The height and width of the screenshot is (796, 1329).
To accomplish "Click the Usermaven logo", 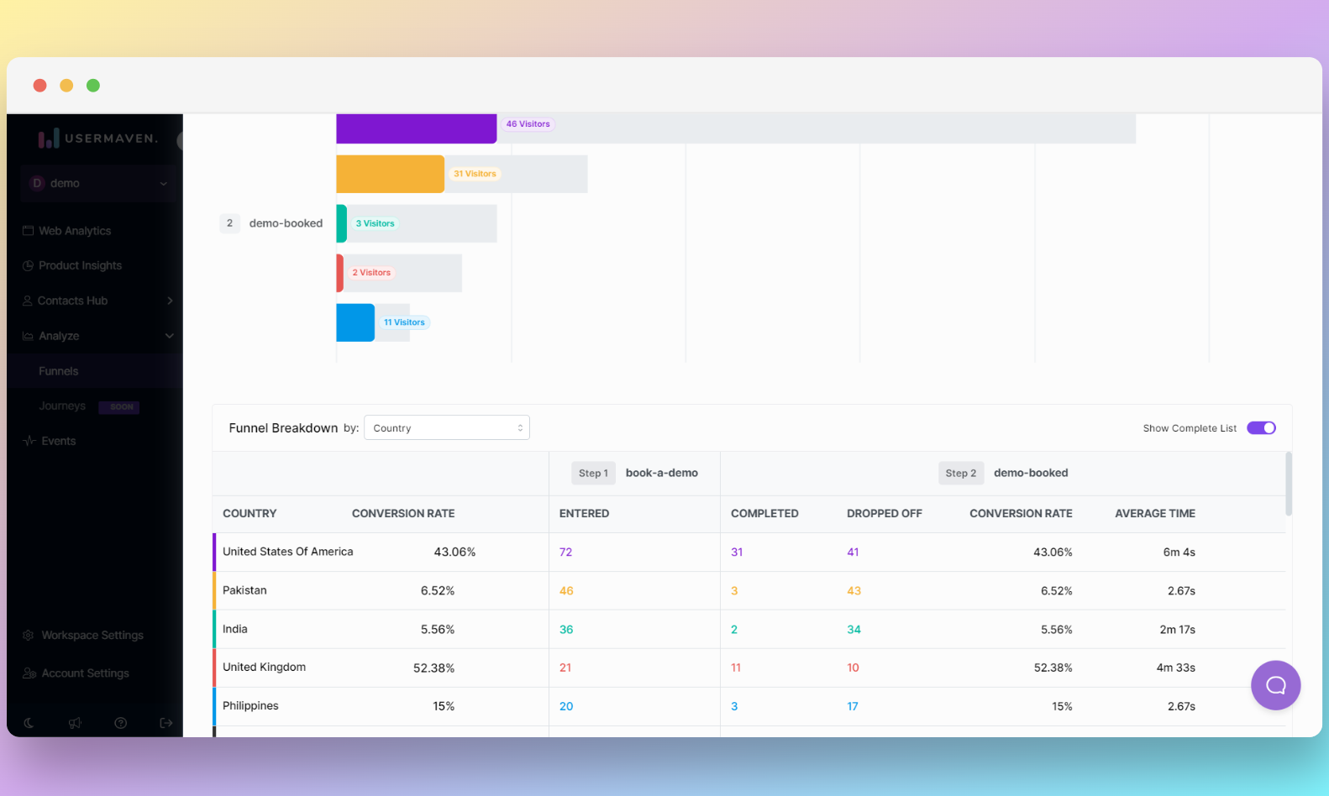I will [97, 139].
